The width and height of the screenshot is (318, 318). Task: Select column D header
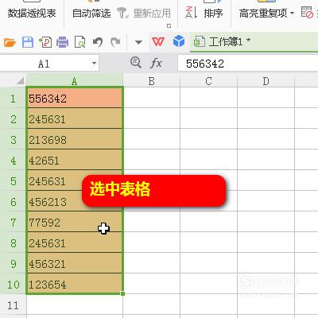pyautogui.click(x=266, y=81)
